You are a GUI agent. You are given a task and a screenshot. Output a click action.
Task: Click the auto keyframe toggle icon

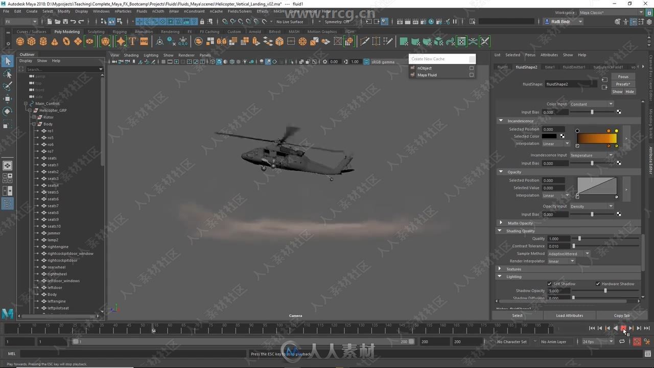click(637, 341)
